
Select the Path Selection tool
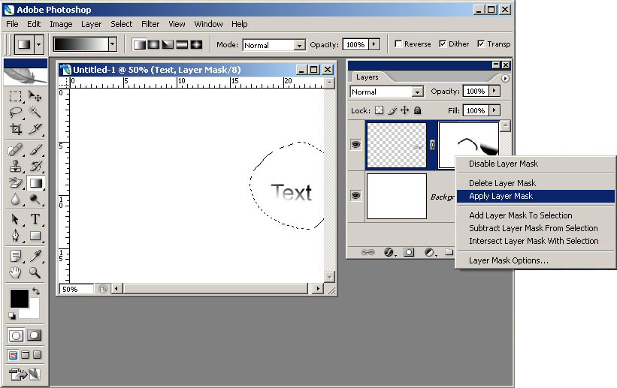pos(15,219)
